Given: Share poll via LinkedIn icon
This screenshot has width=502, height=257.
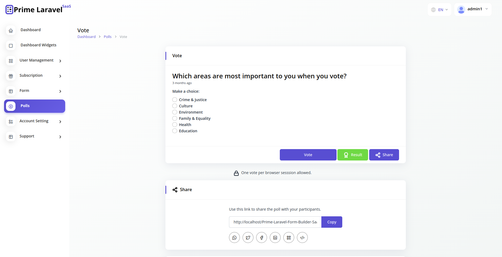Looking at the screenshot, I should click(275, 238).
